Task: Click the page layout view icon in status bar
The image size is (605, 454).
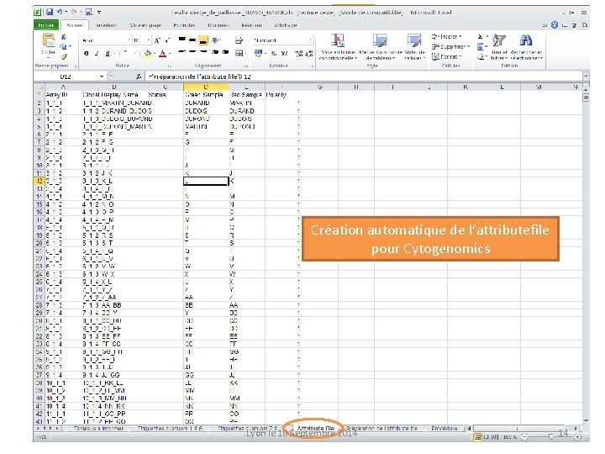Action: pyautogui.click(x=487, y=437)
